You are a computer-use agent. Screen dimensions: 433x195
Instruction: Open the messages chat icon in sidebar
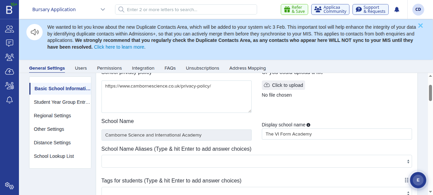(9, 43)
